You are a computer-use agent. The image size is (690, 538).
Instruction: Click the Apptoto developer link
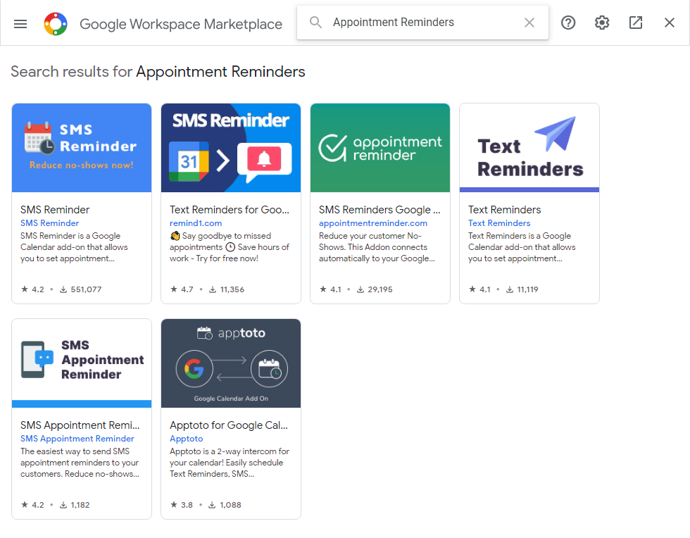click(187, 439)
